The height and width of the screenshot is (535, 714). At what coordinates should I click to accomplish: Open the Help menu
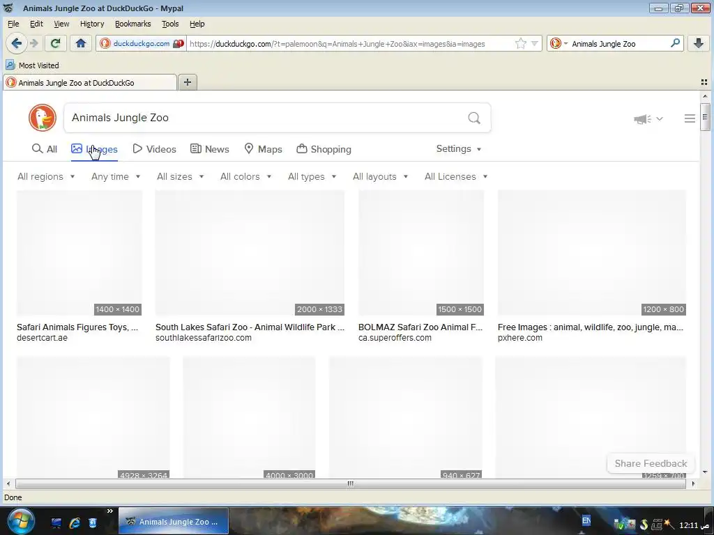click(197, 24)
